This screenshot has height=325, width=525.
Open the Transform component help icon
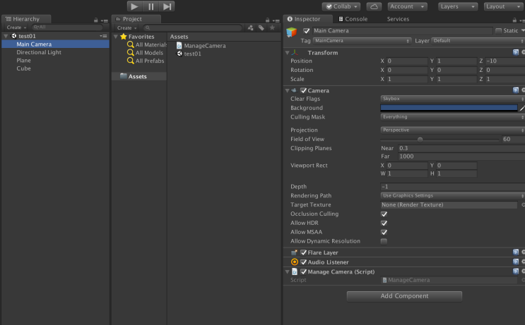coord(516,52)
